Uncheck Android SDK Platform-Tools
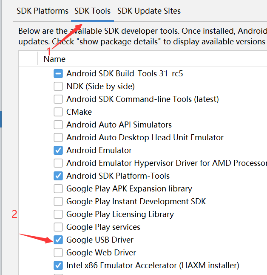 click(x=58, y=176)
